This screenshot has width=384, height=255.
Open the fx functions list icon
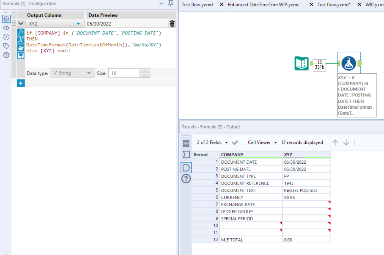[21, 32]
